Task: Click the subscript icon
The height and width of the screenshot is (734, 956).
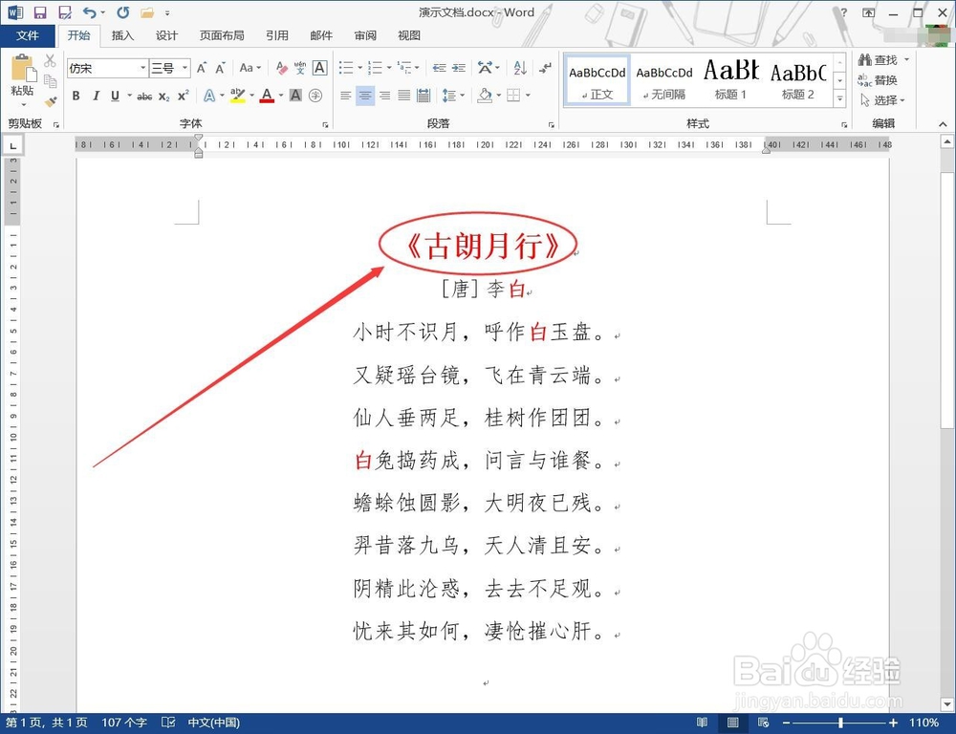Action: (x=163, y=96)
